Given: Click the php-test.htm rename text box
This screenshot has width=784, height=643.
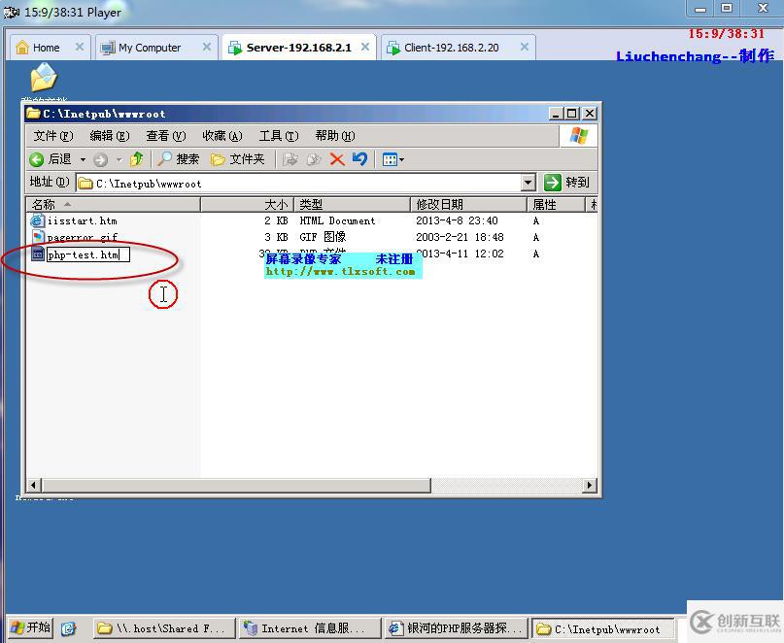Looking at the screenshot, I should coord(88,255).
